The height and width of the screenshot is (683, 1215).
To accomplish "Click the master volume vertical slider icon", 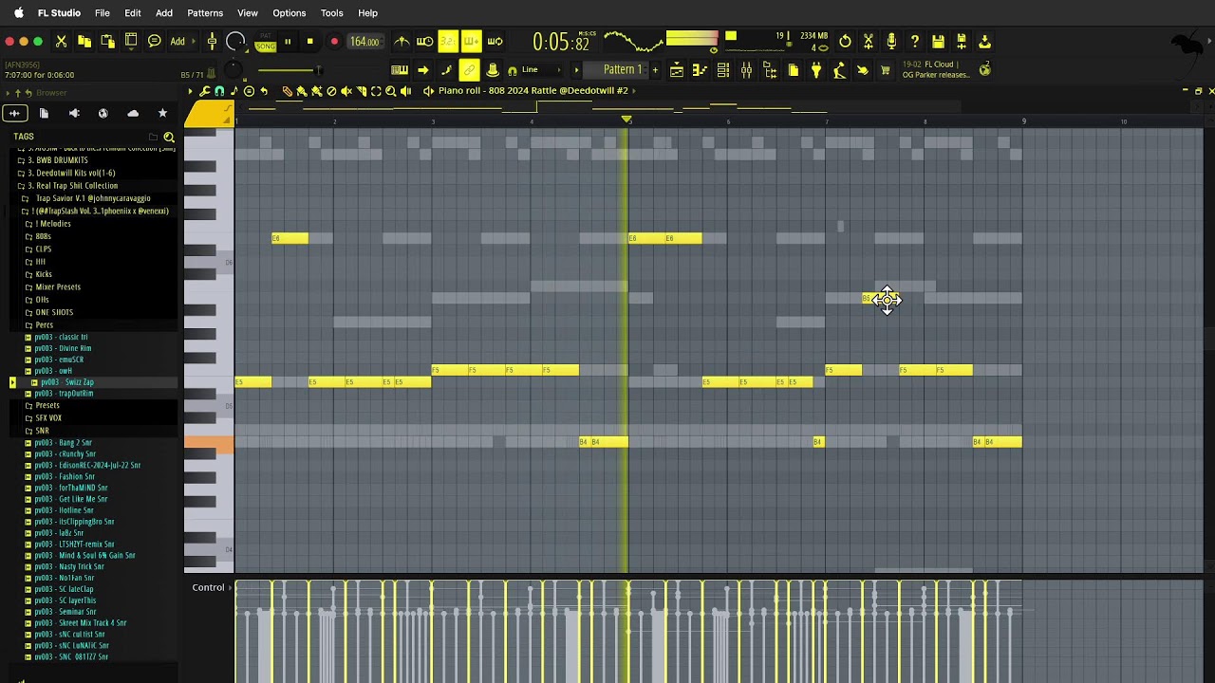I will click(212, 42).
